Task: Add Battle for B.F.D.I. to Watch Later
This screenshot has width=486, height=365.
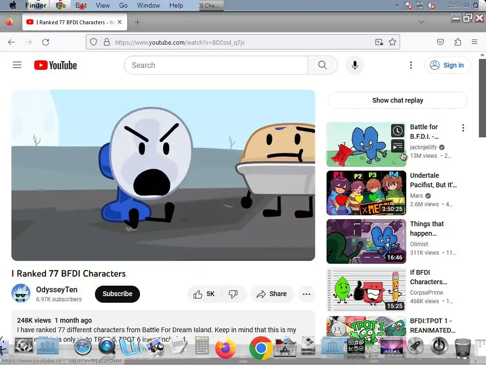Action: coord(398,131)
